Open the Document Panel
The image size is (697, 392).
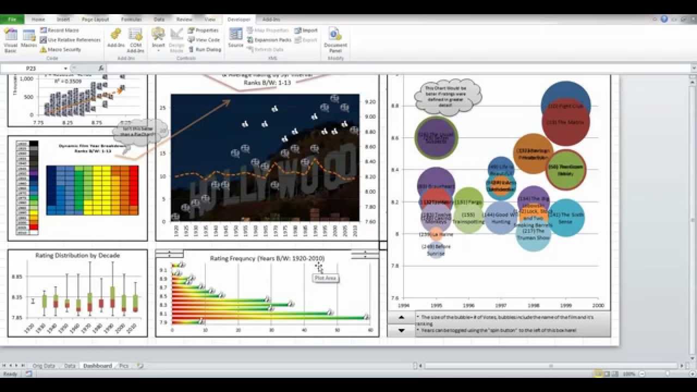point(335,40)
